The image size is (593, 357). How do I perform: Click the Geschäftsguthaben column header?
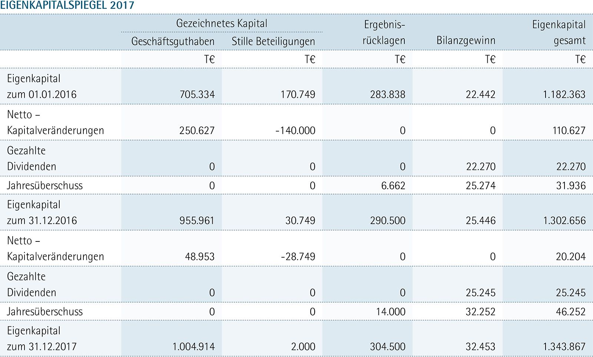tap(173, 41)
